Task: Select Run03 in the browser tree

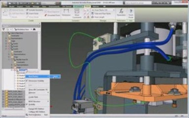Action: (15, 49)
